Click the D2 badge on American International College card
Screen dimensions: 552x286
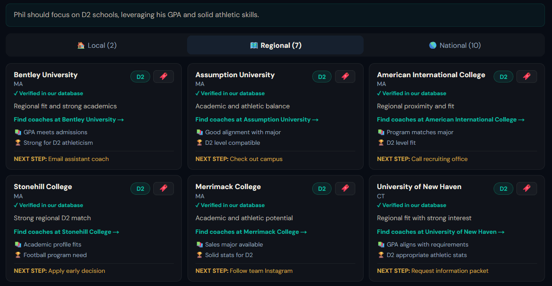pos(503,77)
